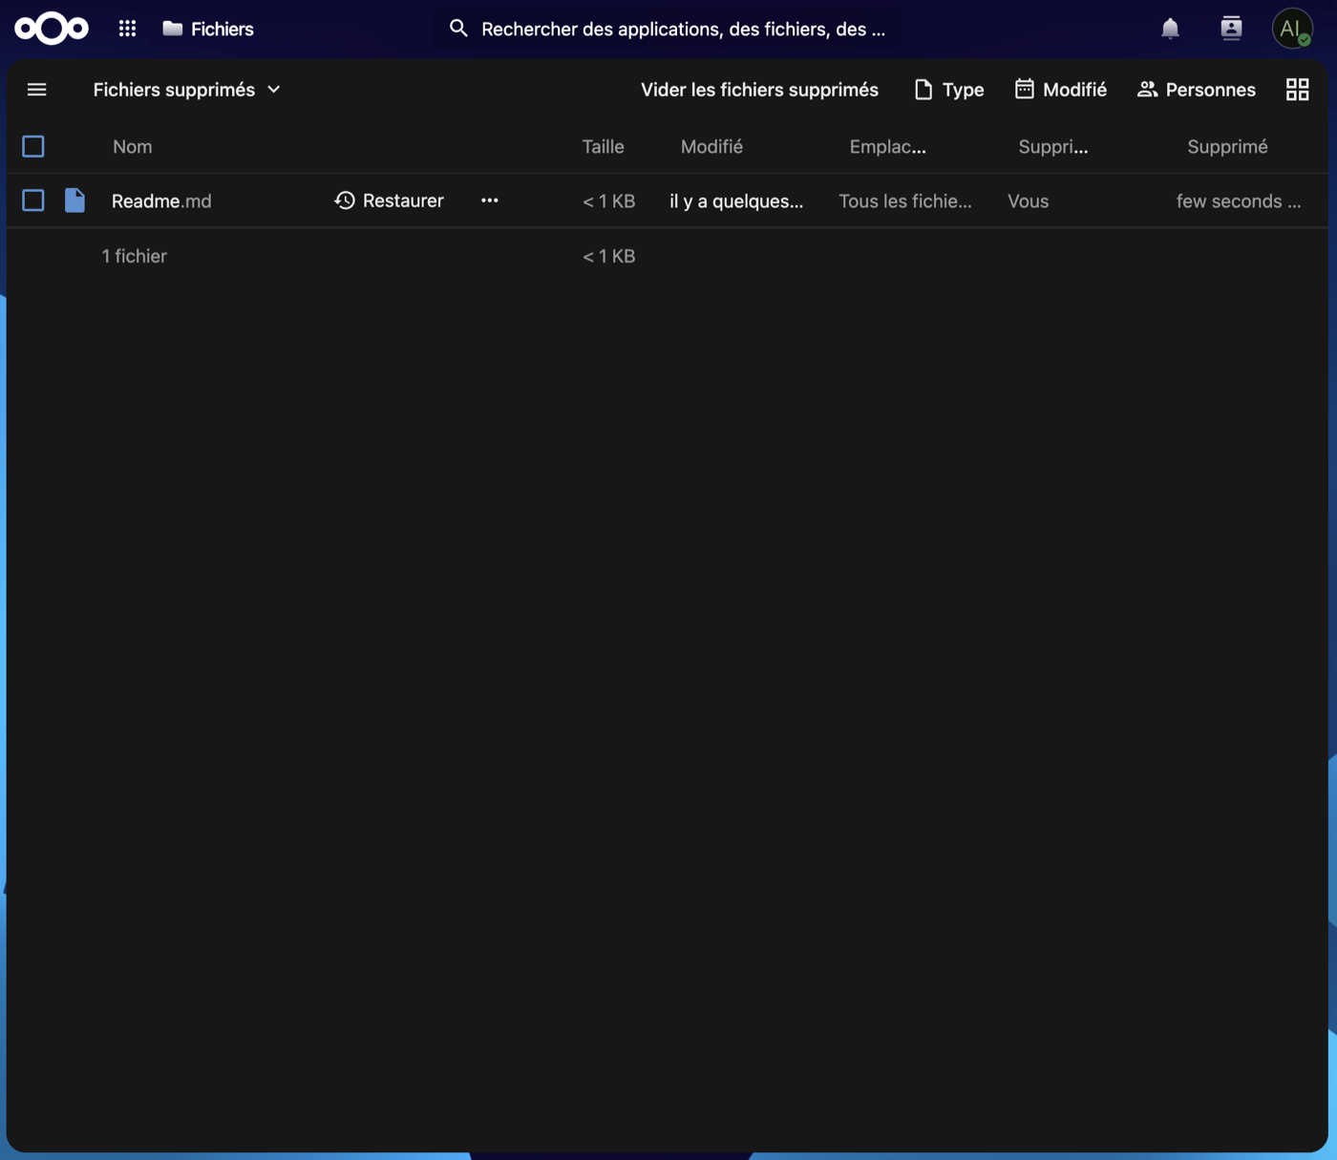The image size is (1337, 1160).
Task: Open the notifications bell
Action: coord(1170,29)
